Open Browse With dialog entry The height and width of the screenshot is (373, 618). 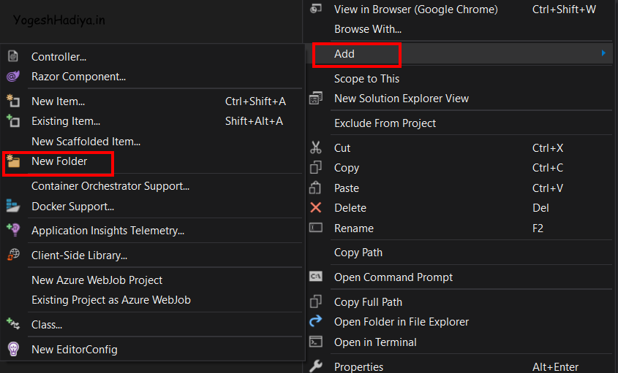367,29
